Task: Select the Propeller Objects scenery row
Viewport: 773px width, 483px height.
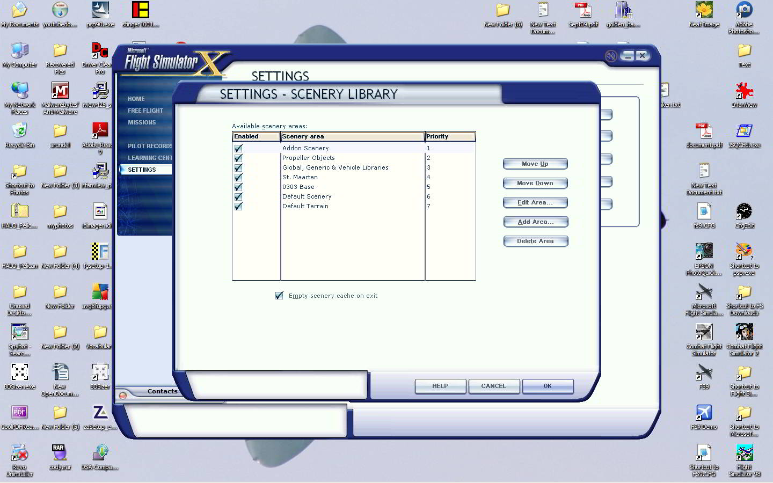Action: point(309,158)
